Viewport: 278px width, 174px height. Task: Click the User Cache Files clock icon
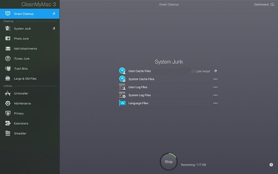(x=122, y=71)
